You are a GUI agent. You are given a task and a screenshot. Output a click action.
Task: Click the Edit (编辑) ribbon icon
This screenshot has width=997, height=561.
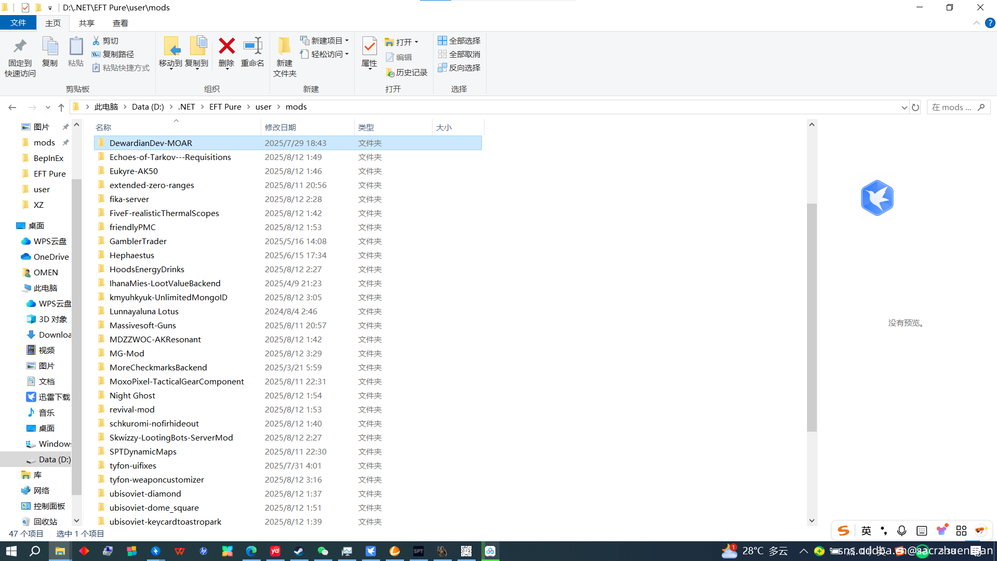[390, 57]
